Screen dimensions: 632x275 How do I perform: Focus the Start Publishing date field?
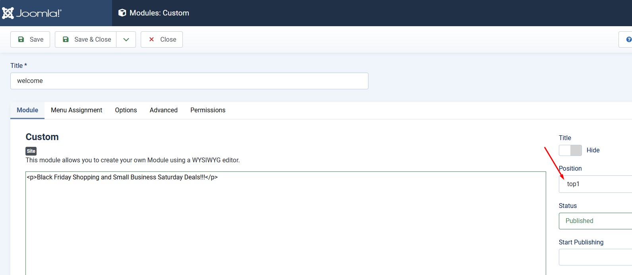point(595,257)
